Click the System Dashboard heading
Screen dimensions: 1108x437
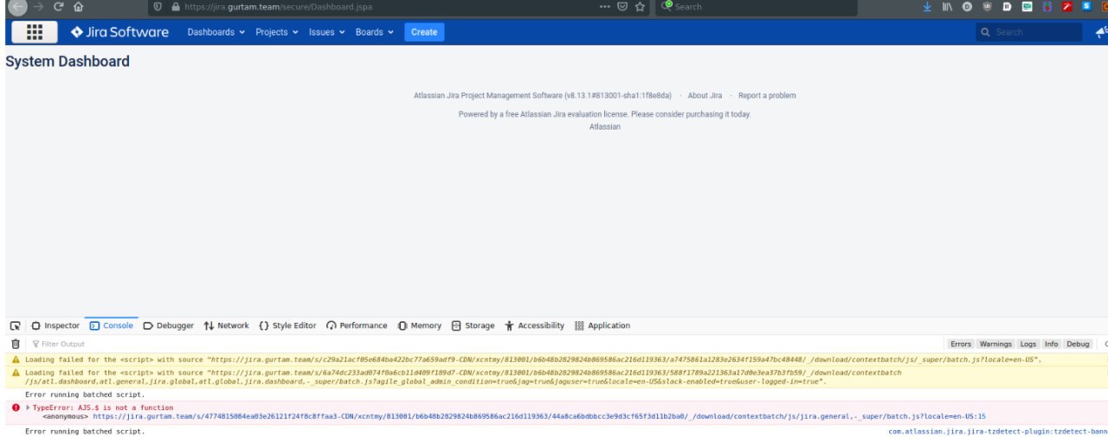pos(68,61)
